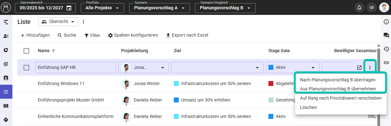Click Export nach Excel
391x126 pixels.
coord(187,35)
